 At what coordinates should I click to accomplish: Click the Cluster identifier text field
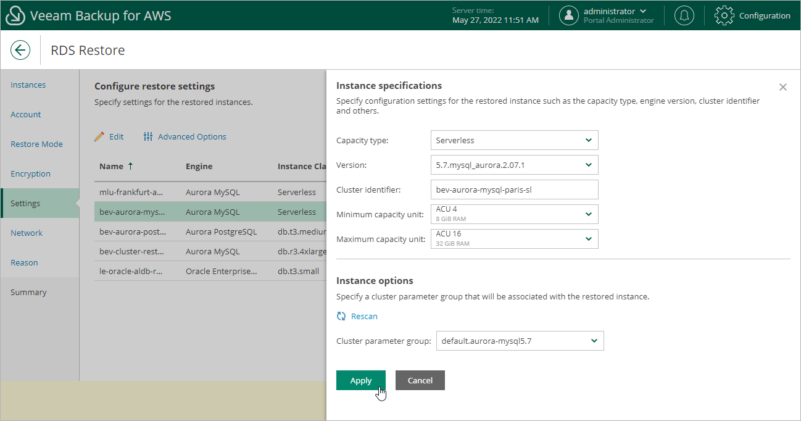tap(513, 190)
